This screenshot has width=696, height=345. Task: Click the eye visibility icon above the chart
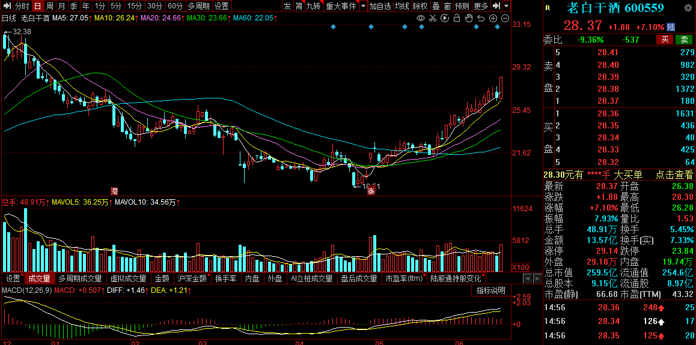pyautogui.click(x=421, y=18)
